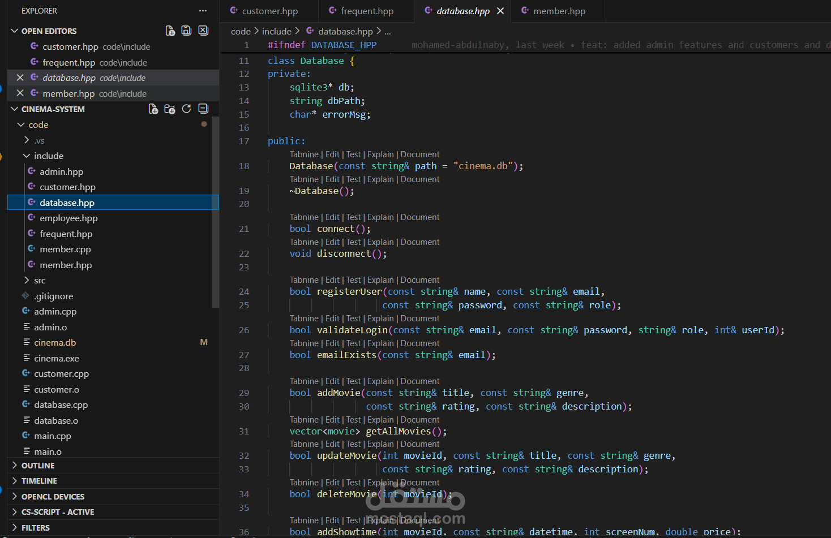Collapse all folders in CINEMA-SYSTEM explorer
Screen dimensions: 831x538
(x=203, y=109)
